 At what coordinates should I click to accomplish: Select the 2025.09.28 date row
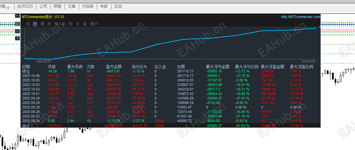(31, 107)
